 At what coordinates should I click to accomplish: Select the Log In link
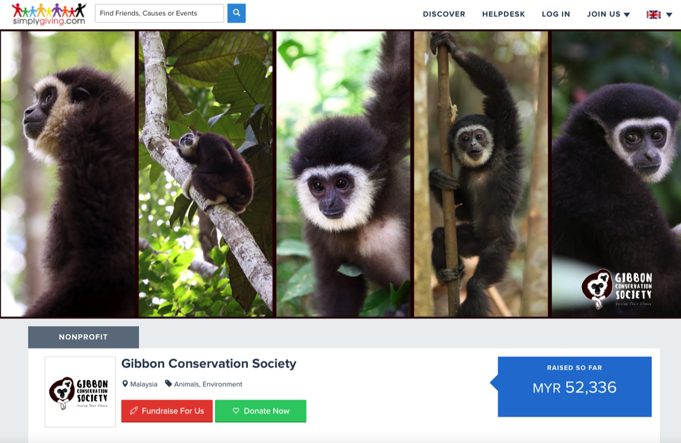pyautogui.click(x=556, y=14)
